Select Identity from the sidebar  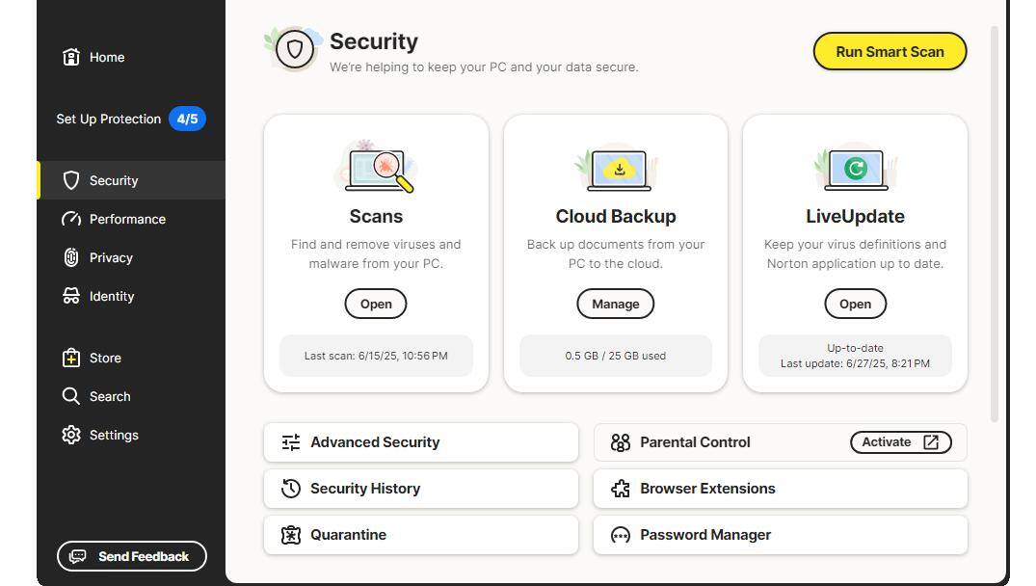[x=111, y=296]
